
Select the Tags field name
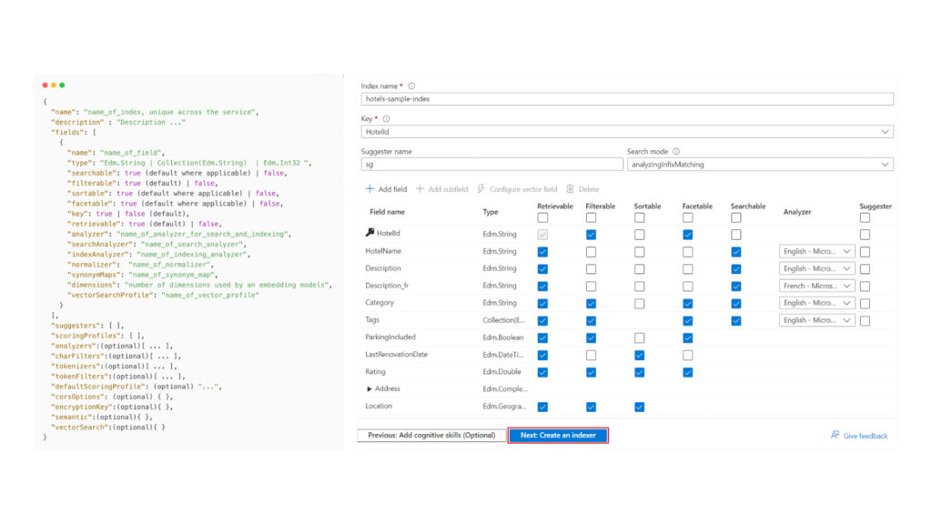372,320
